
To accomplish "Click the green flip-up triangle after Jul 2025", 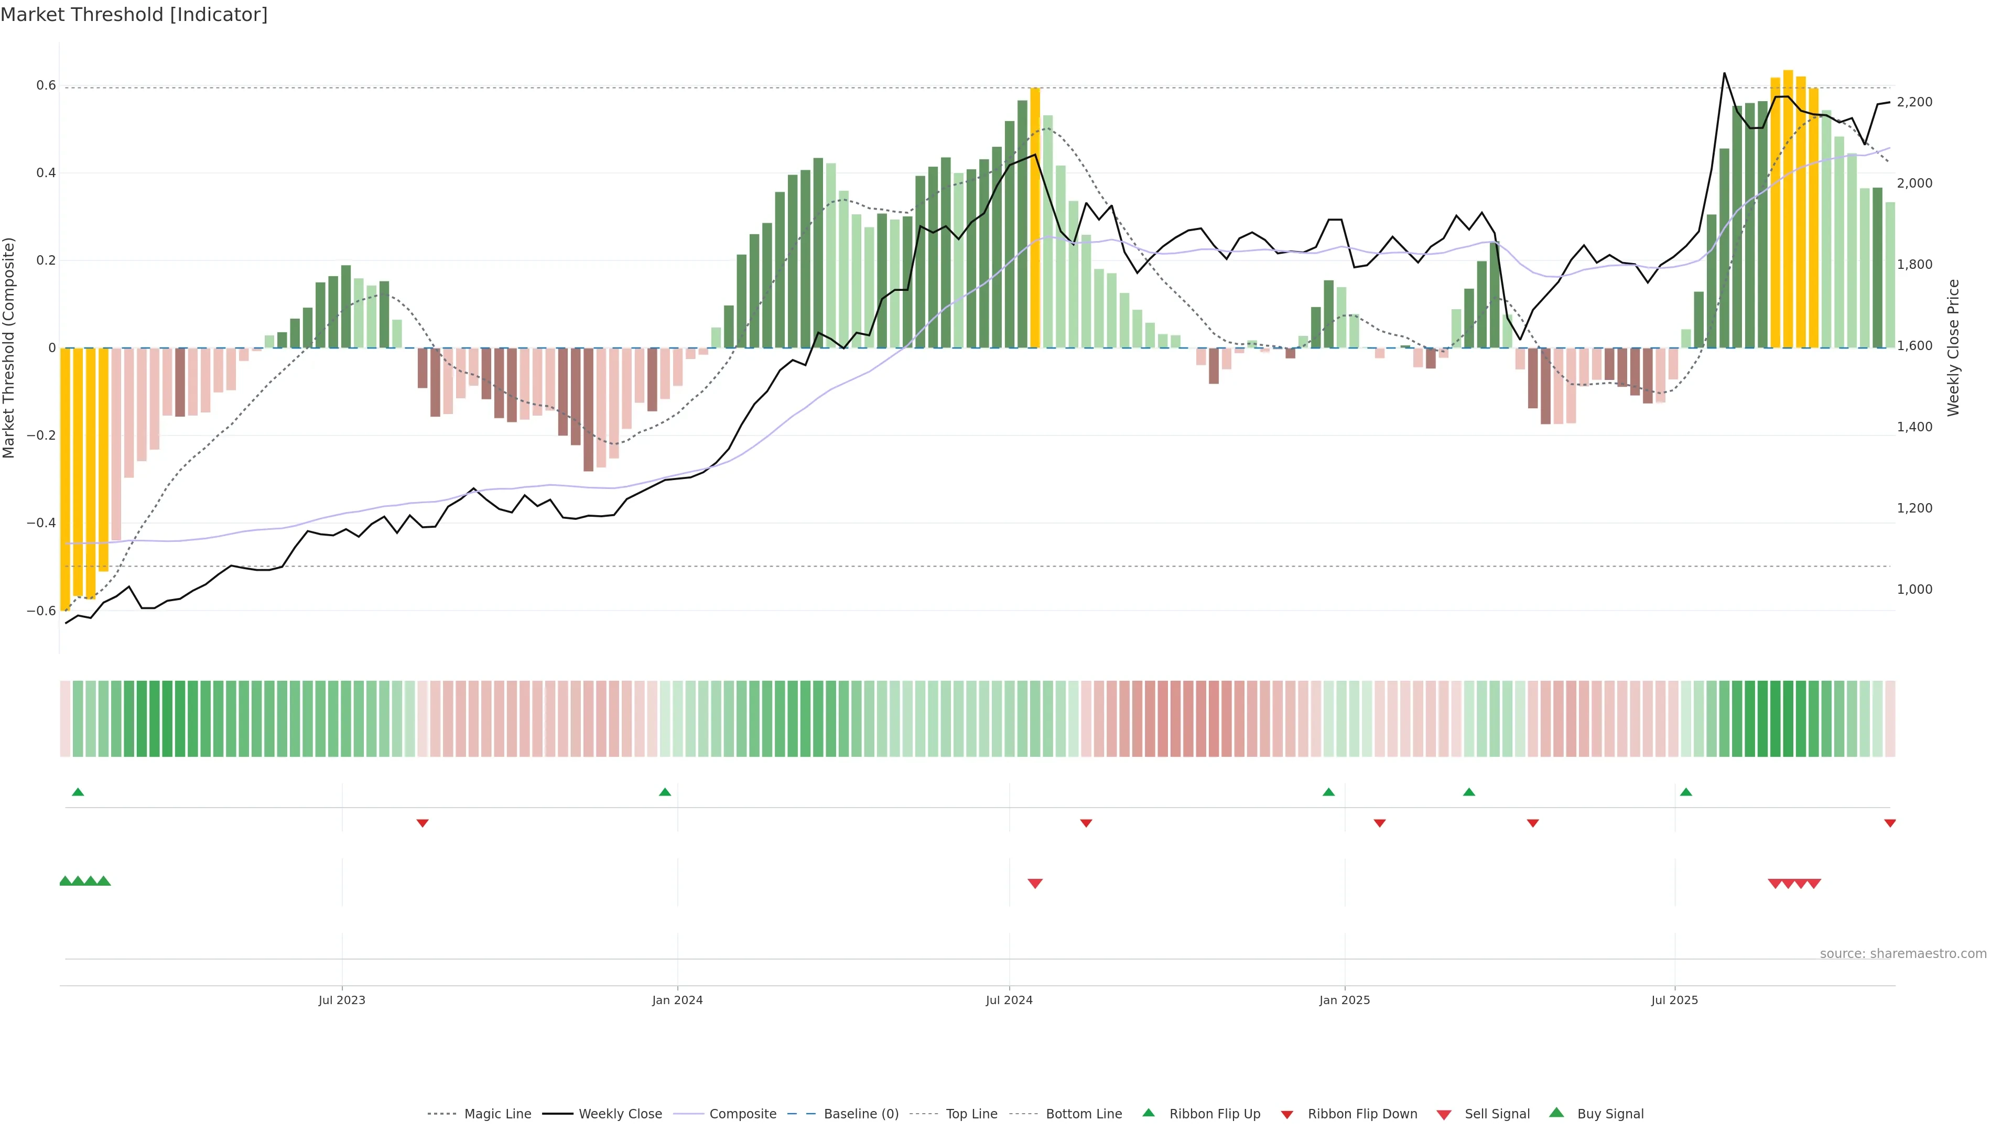I will 1685,792.
